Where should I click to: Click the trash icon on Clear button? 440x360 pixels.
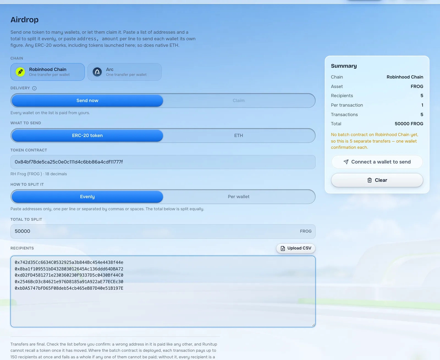click(x=370, y=180)
